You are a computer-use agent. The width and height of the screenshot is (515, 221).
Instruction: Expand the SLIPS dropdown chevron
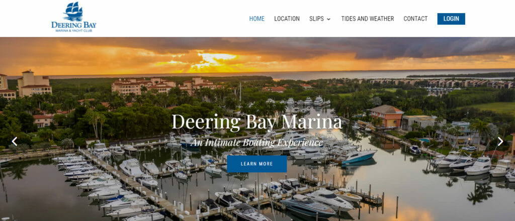point(329,19)
